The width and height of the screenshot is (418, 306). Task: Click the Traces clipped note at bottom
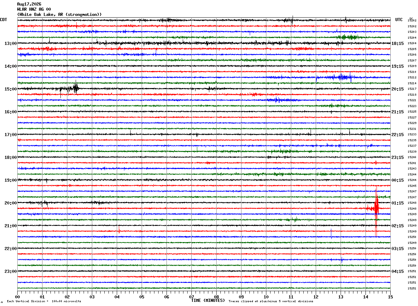pyautogui.click(x=271, y=302)
